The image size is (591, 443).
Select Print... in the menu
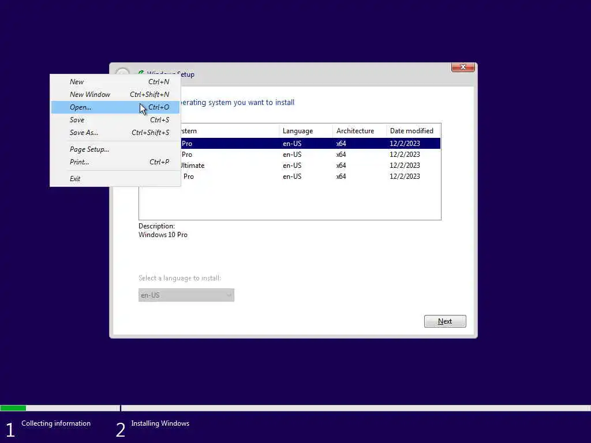(115, 162)
